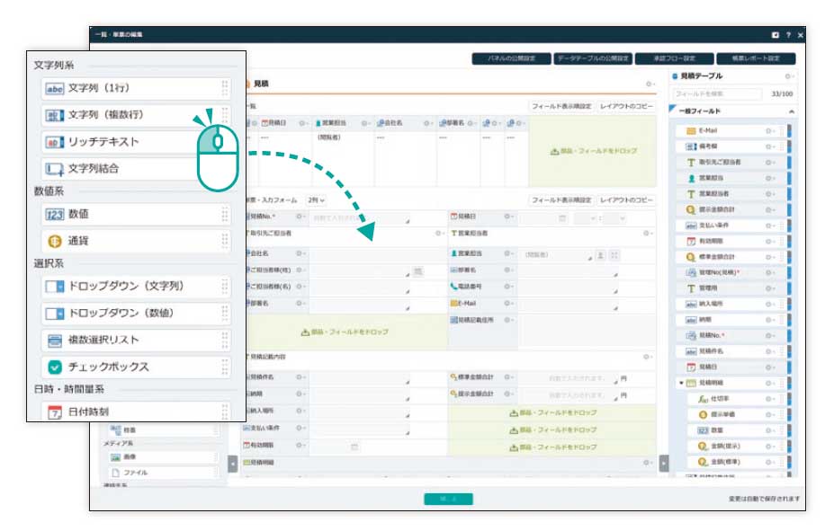Click the フィールドを検索 search box
The width and height of the screenshot is (825, 531).
click(707, 93)
